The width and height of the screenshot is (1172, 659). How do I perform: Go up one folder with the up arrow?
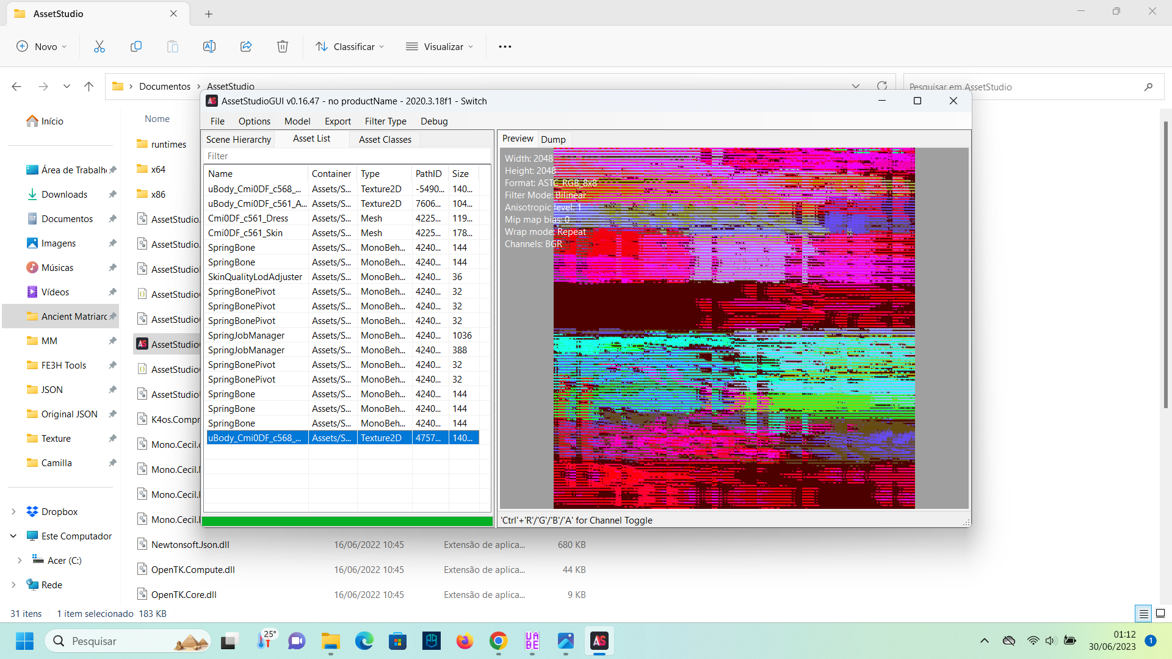[89, 87]
